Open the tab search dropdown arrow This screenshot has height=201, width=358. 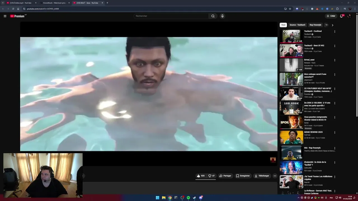tap(3, 3)
